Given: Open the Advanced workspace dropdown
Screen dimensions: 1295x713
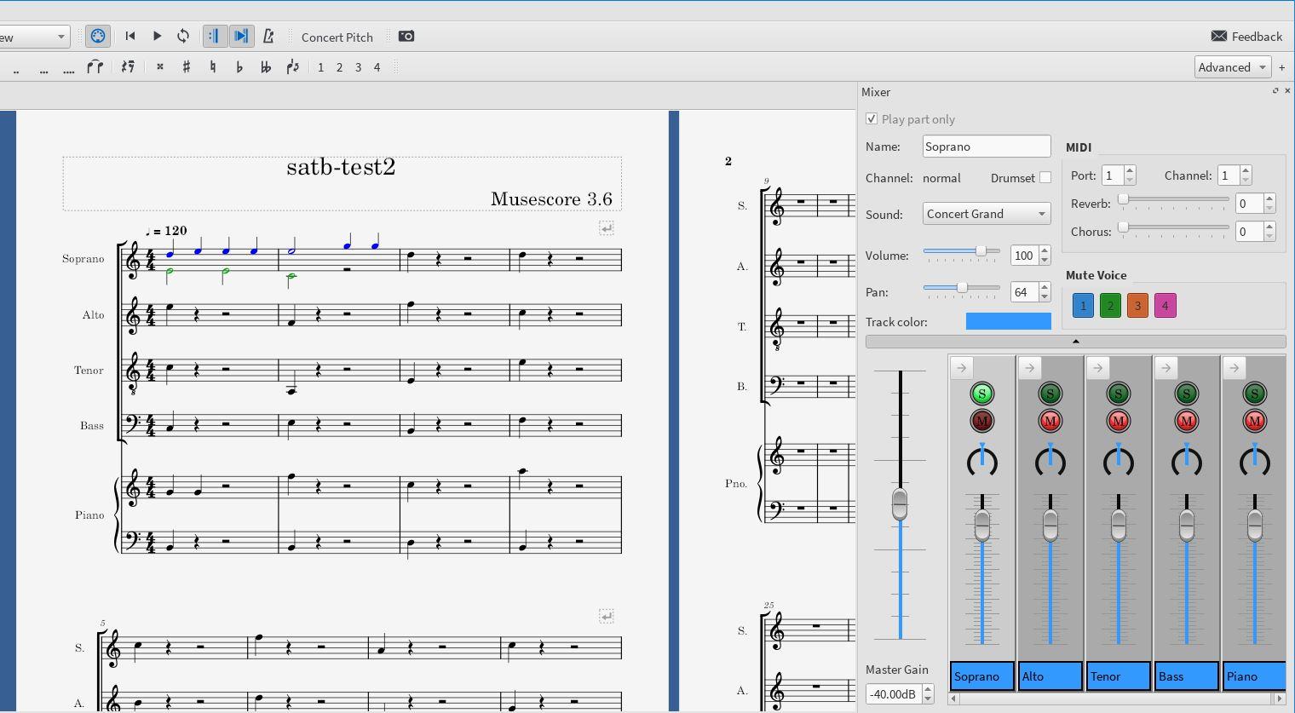Looking at the screenshot, I should pyautogui.click(x=1232, y=67).
